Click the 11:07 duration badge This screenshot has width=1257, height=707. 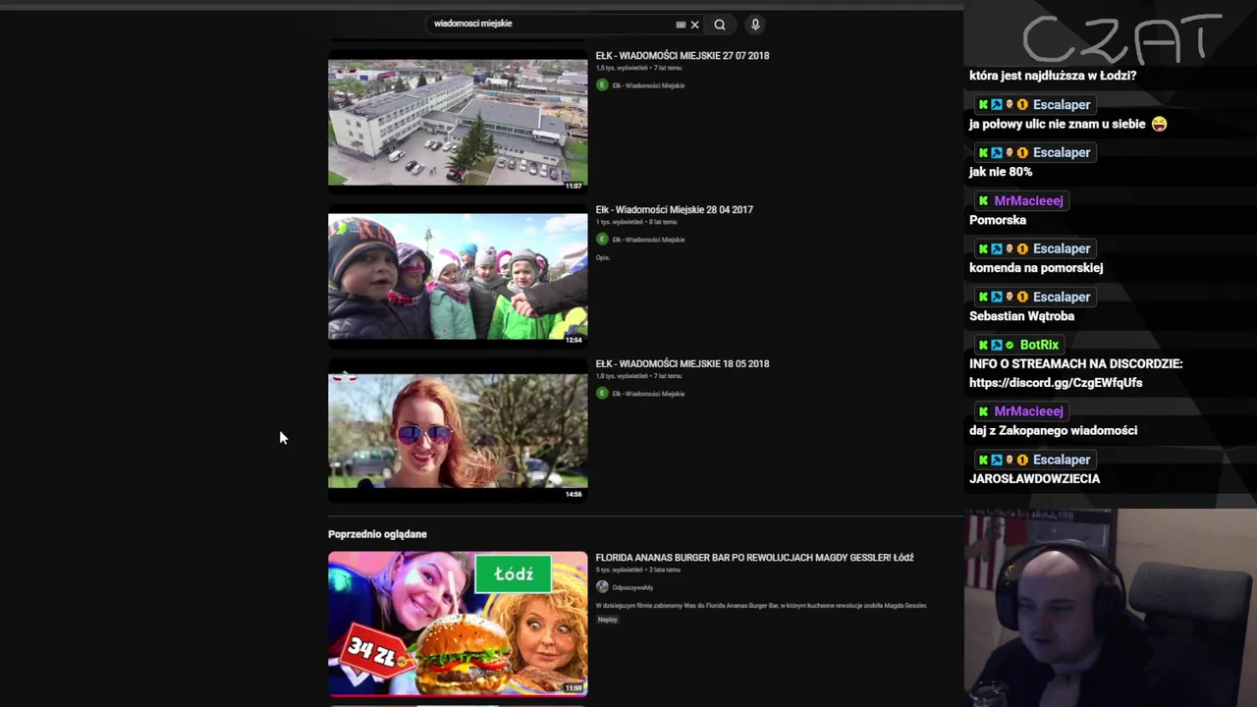click(574, 186)
